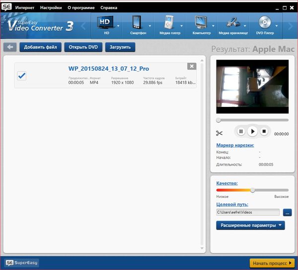298x270 pixels.
Task: Click the Качество link
Action: pyautogui.click(x=227, y=183)
